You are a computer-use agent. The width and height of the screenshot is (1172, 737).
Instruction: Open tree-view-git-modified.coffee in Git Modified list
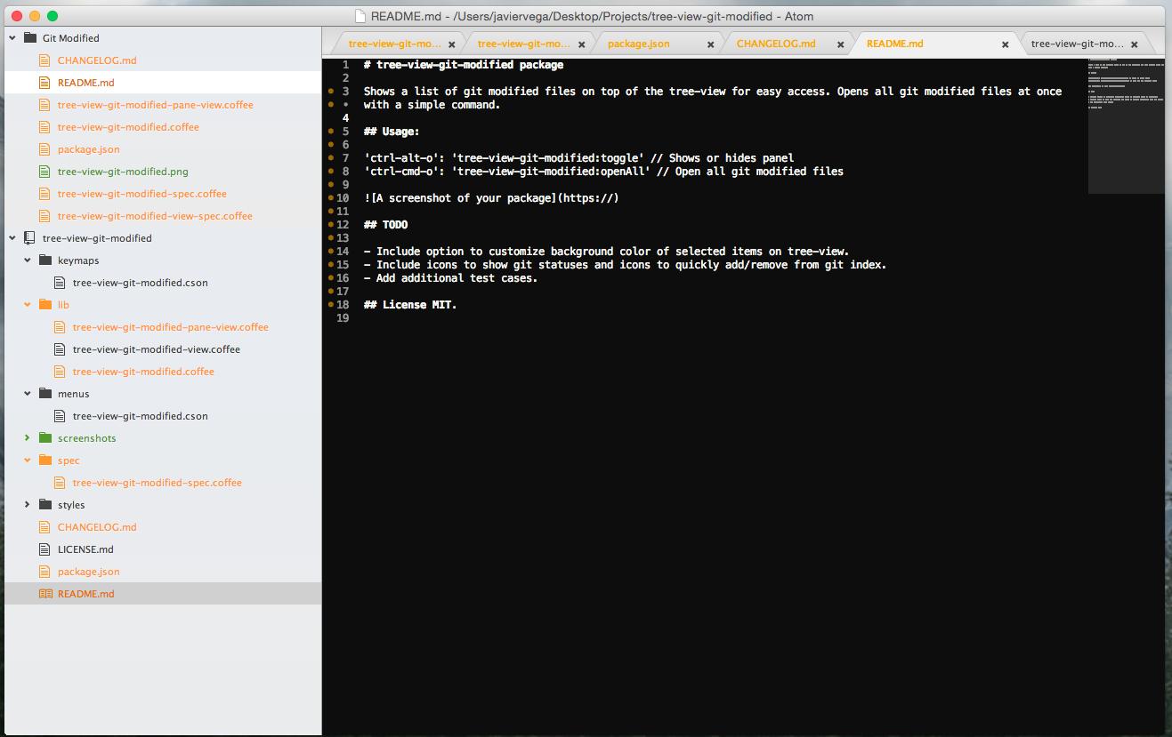(x=128, y=127)
